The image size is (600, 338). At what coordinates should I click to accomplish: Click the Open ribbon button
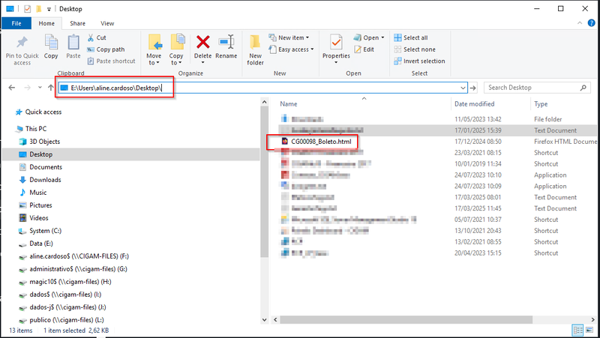[x=369, y=37]
